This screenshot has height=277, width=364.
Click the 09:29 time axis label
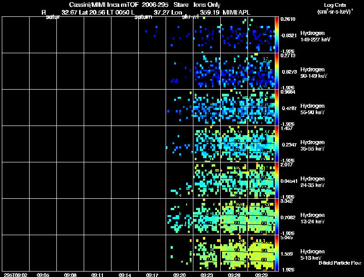pos(261,275)
